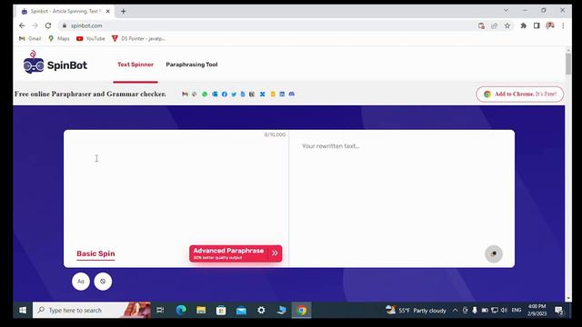
Task: Click the yellow note share icon
Action: tap(273, 94)
